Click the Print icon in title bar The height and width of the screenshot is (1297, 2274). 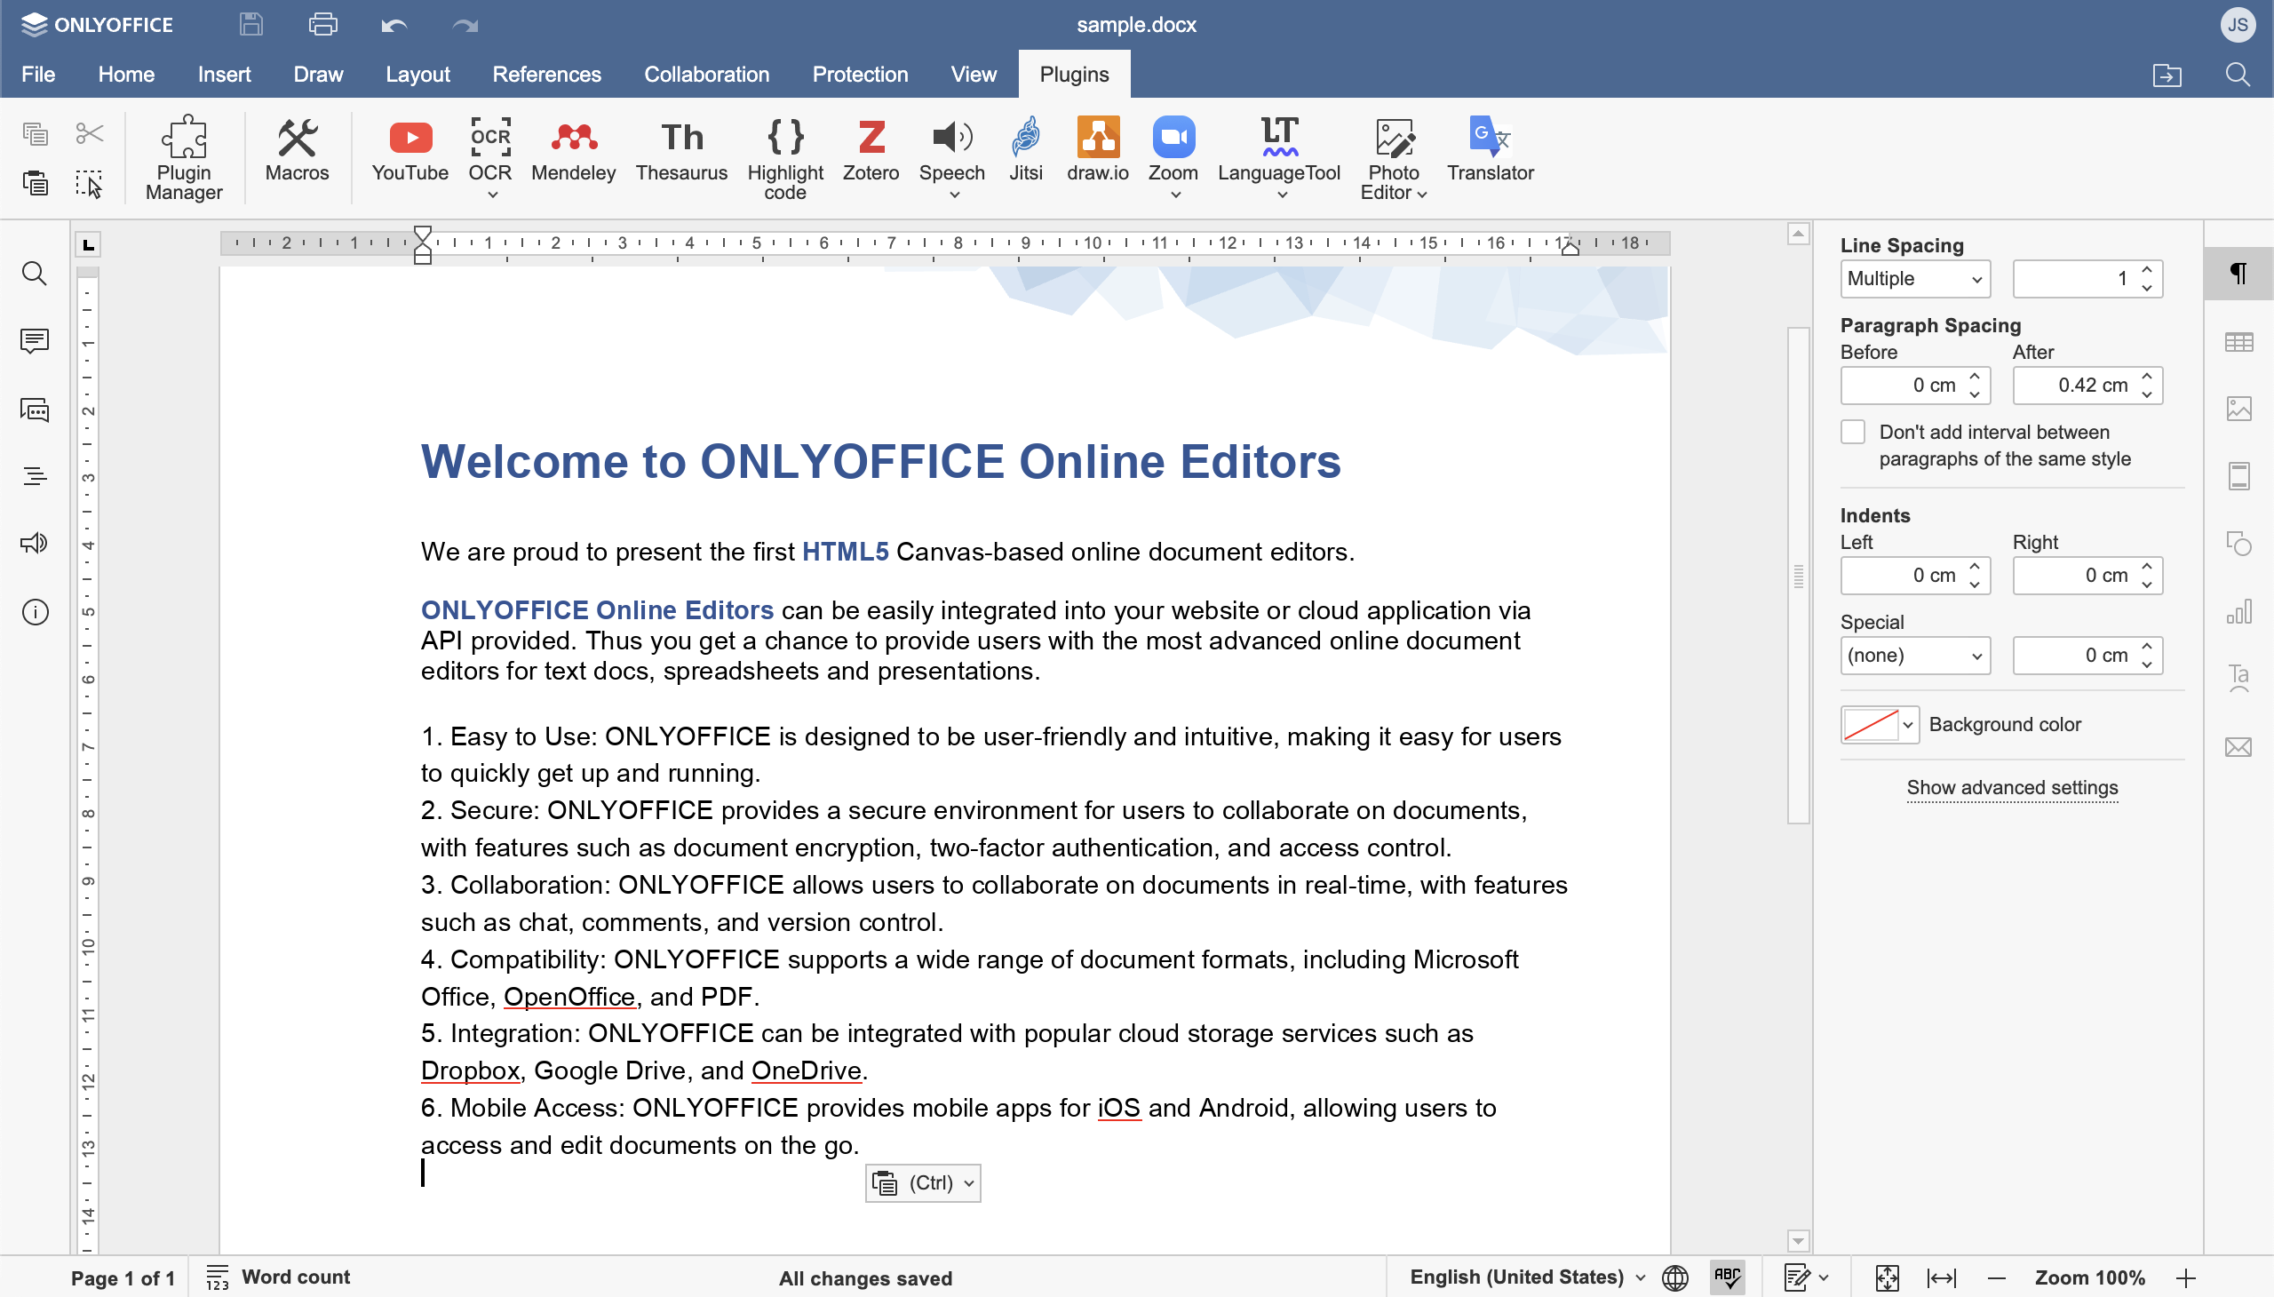point(322,25)
